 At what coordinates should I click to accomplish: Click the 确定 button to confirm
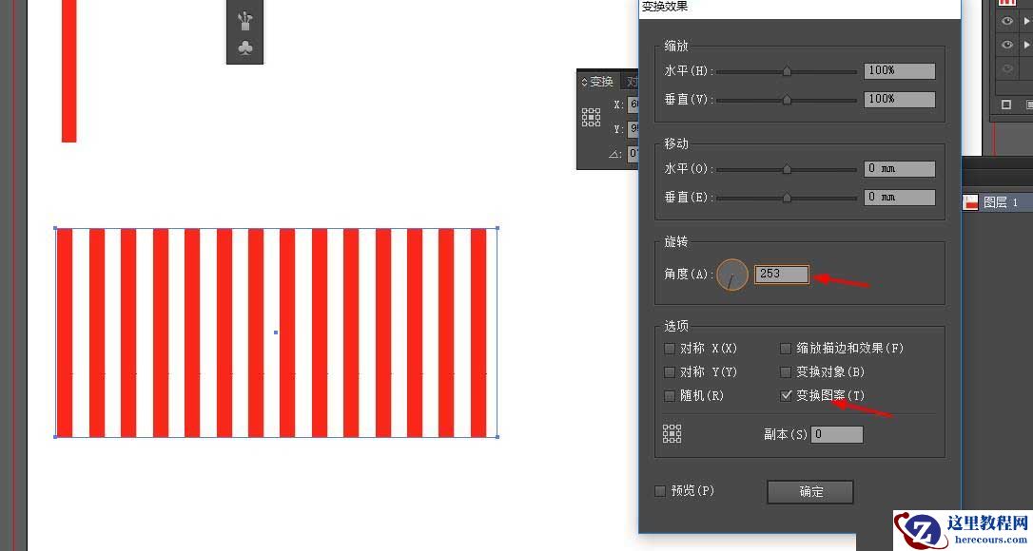pos(809,491)
